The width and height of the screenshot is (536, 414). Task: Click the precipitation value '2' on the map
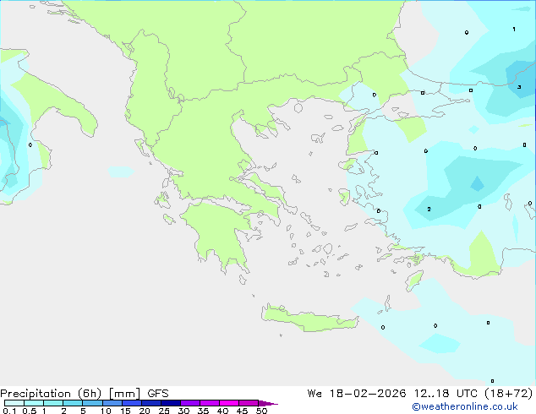(429, 209)
